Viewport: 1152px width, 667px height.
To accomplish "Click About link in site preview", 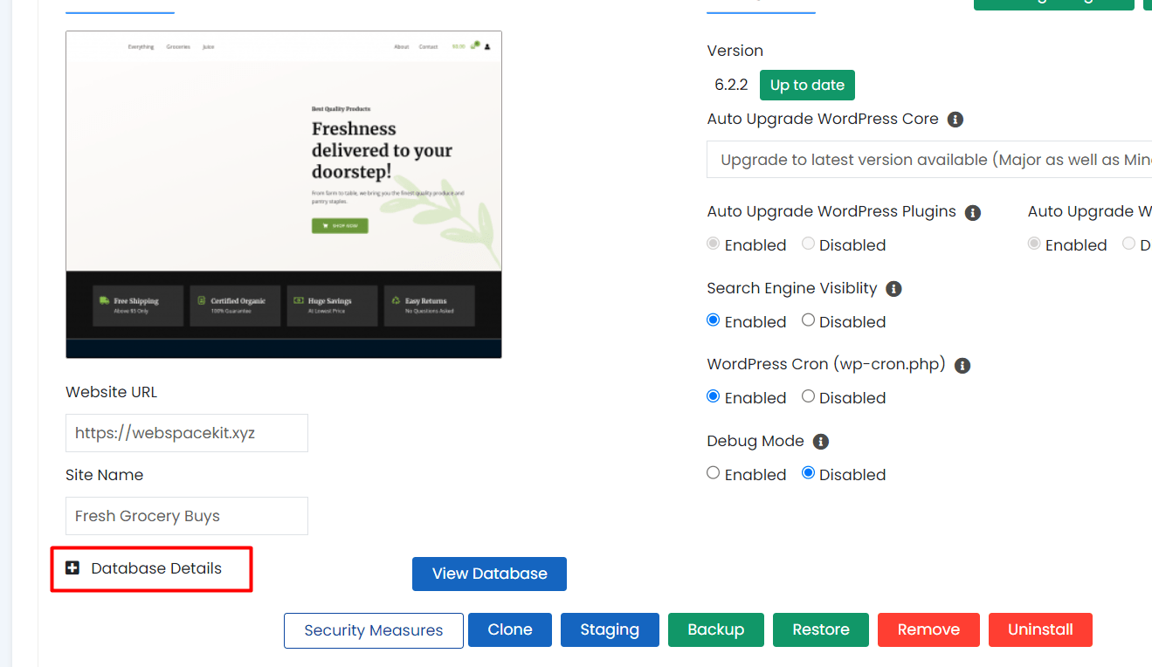I will tap(401, 47).
